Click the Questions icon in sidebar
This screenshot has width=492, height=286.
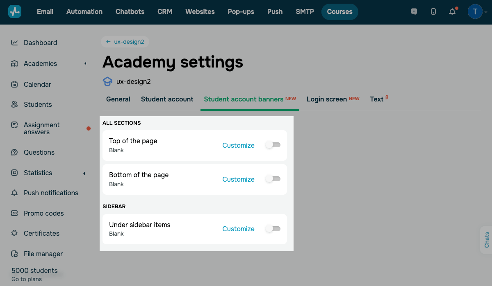coord(15,152)
